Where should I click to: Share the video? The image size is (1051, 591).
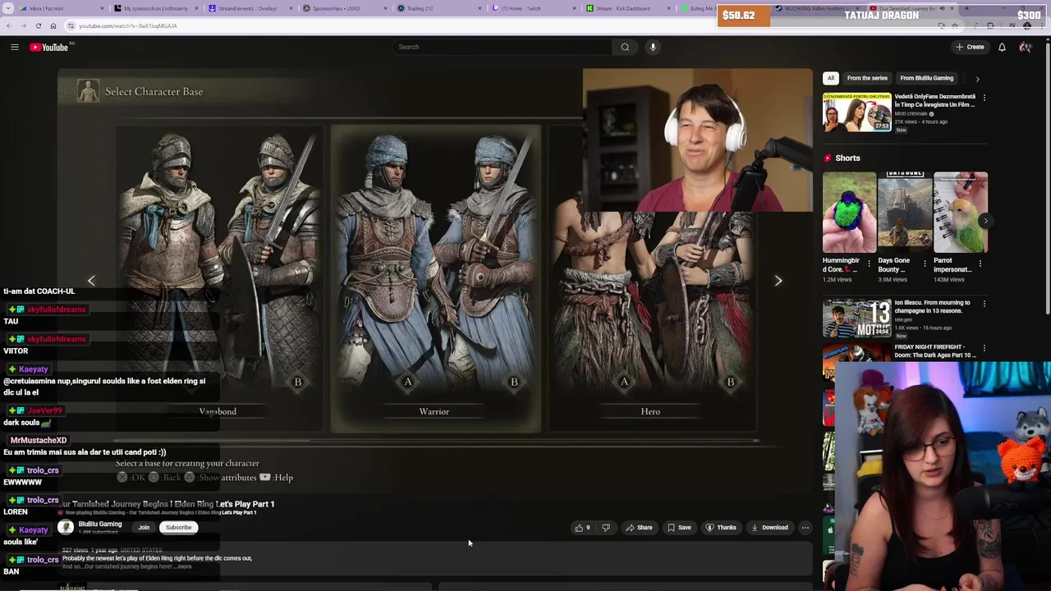click(639, 528)
